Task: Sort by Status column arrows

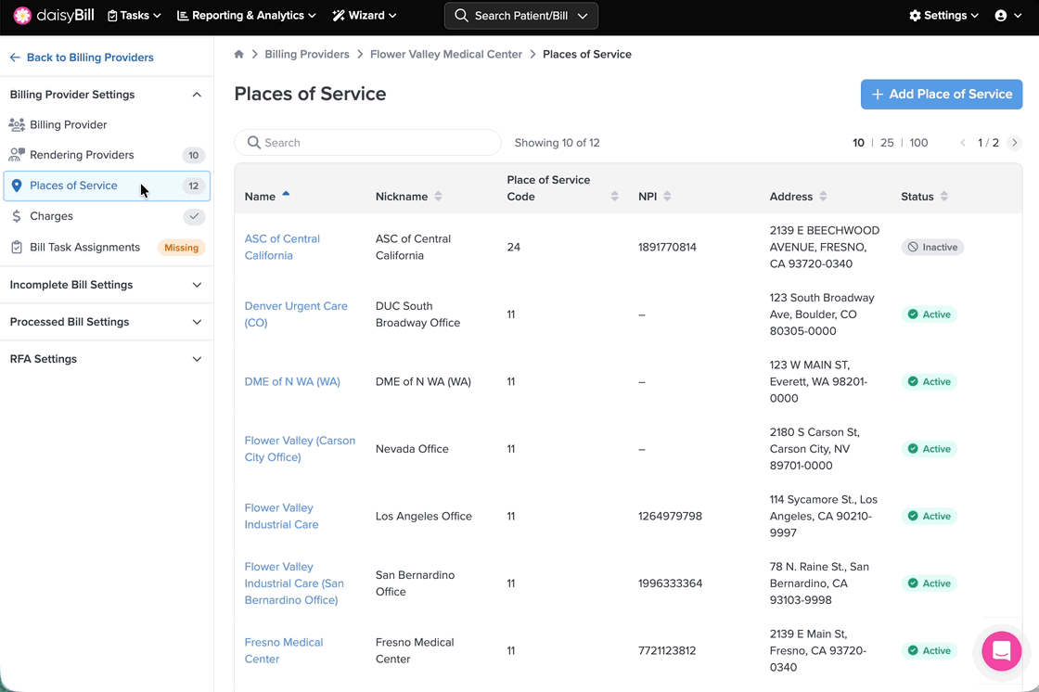Action: tap(943, 197)
